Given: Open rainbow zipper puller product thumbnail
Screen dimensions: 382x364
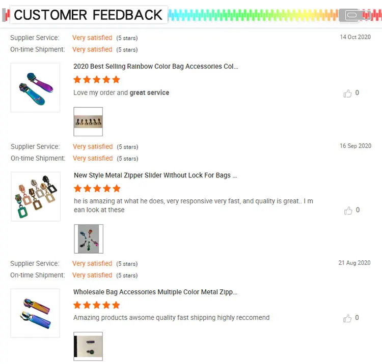Looking at the screenshot, I should coord(35,87).
